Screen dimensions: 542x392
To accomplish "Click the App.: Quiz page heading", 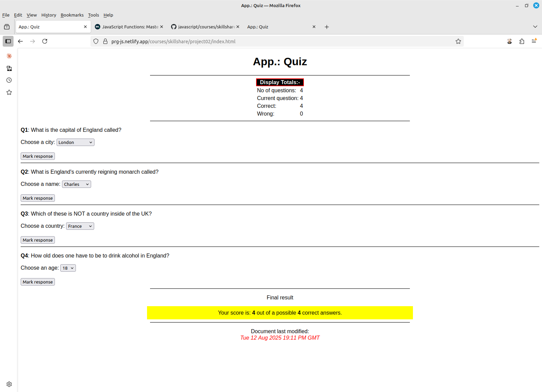I will (280, 62).
